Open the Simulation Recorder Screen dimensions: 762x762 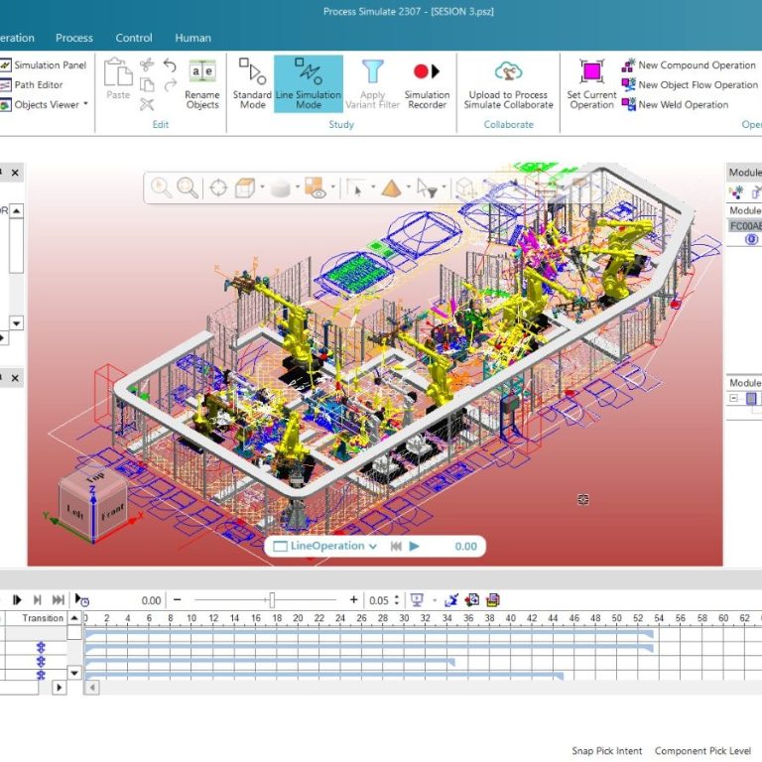point(427,83)
